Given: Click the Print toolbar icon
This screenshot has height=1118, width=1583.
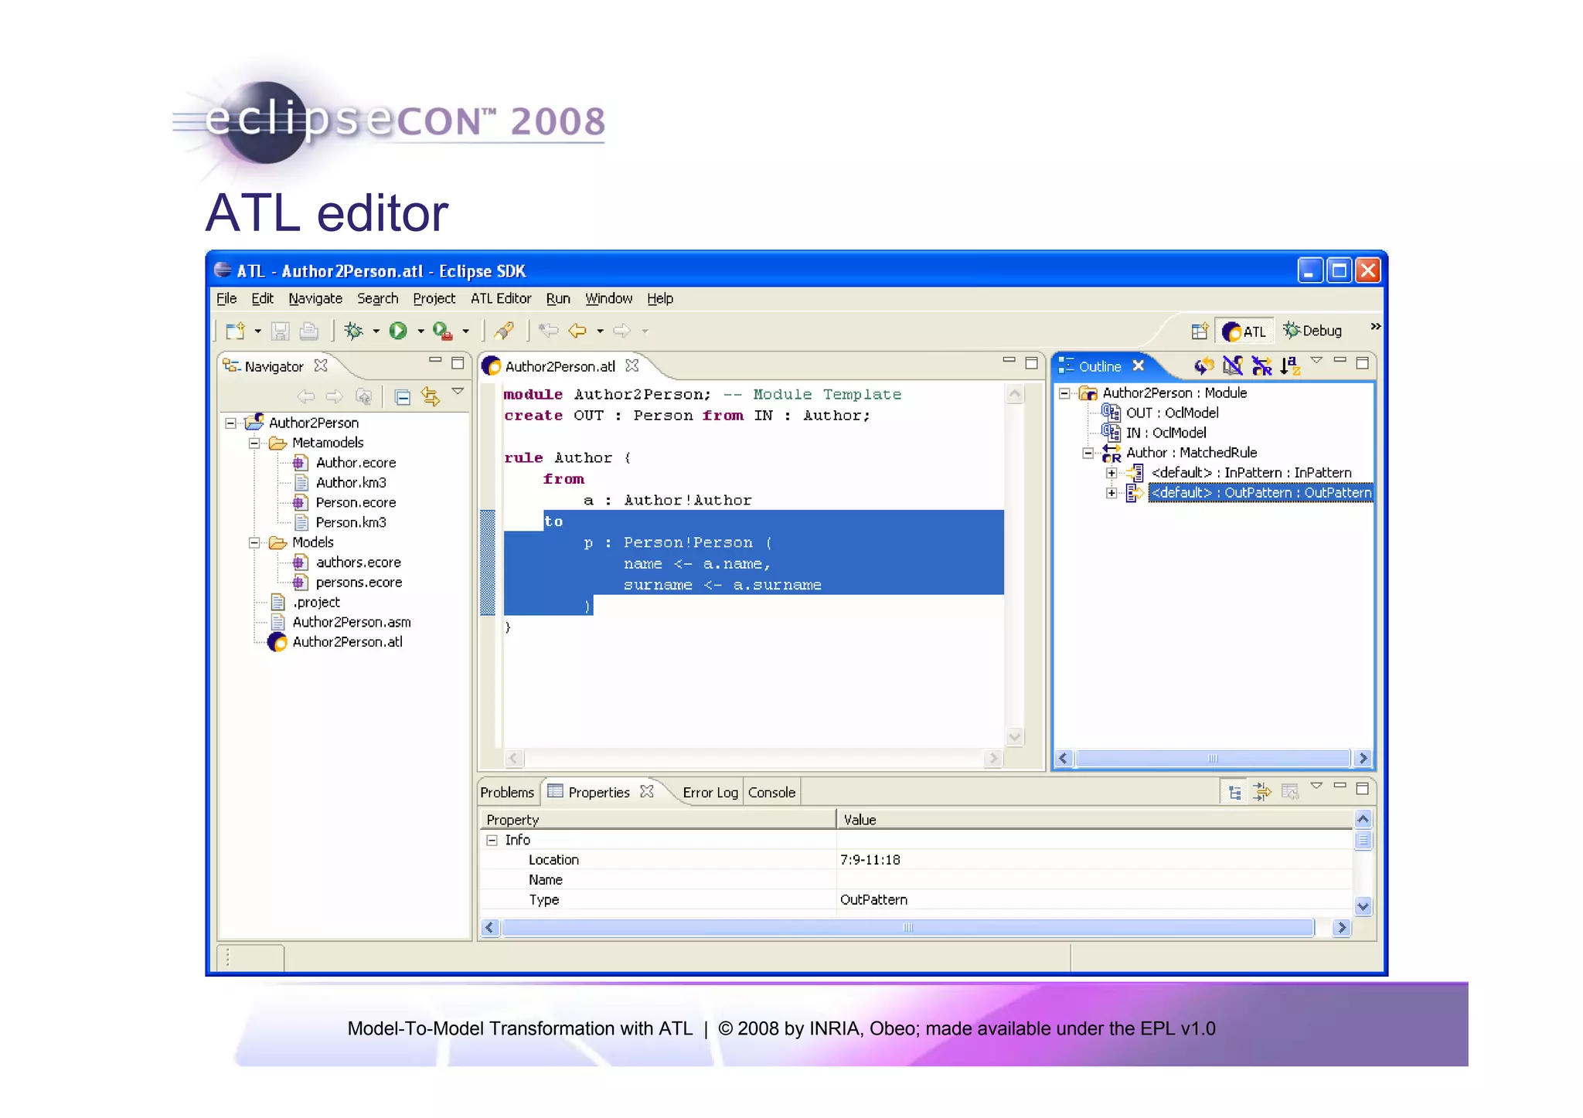Looking at the screenshot, I should 308,331.
